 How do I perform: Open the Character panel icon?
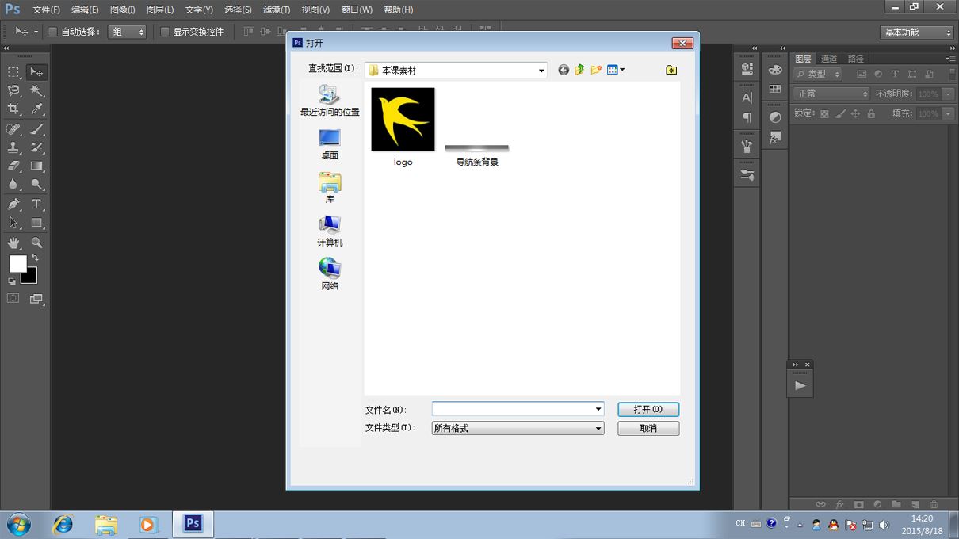pos(747,97)
